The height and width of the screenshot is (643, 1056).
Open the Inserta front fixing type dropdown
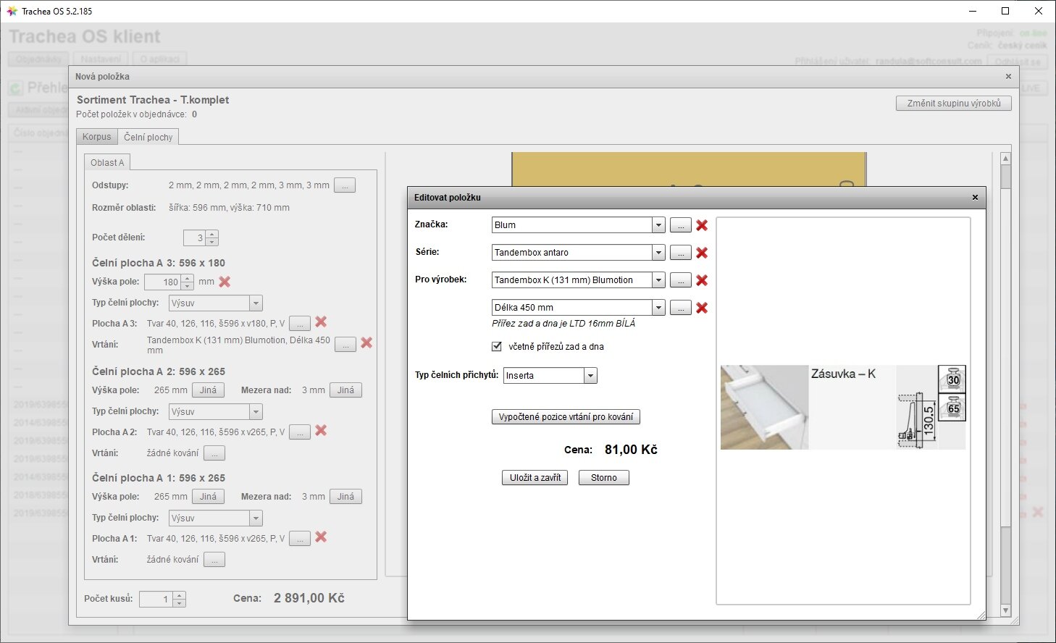click(590, 376)
